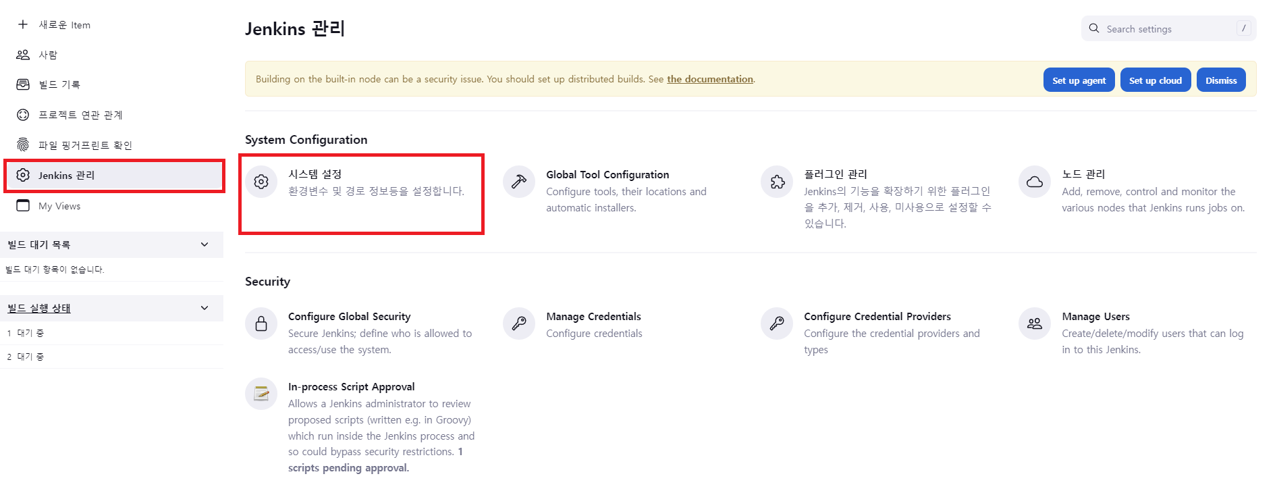Click the 빌드 실행 상태 header link
1275x493 pixels.
point(39,308)
